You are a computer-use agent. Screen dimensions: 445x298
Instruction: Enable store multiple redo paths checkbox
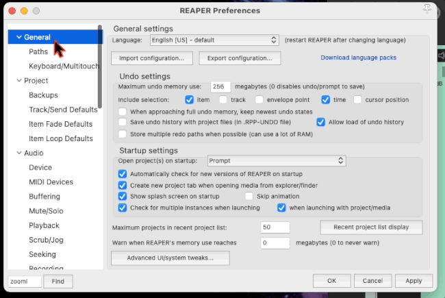pyautogui.click(x=123, y=134)
